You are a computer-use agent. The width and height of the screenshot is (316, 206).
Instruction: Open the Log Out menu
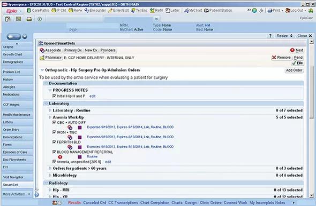tap(296, 11)
